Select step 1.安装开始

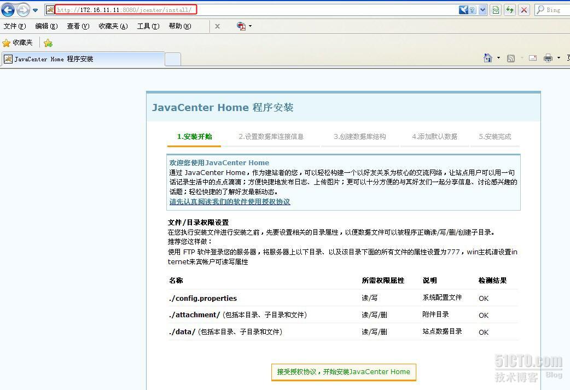pyautogui.click(x=194, y=137)
